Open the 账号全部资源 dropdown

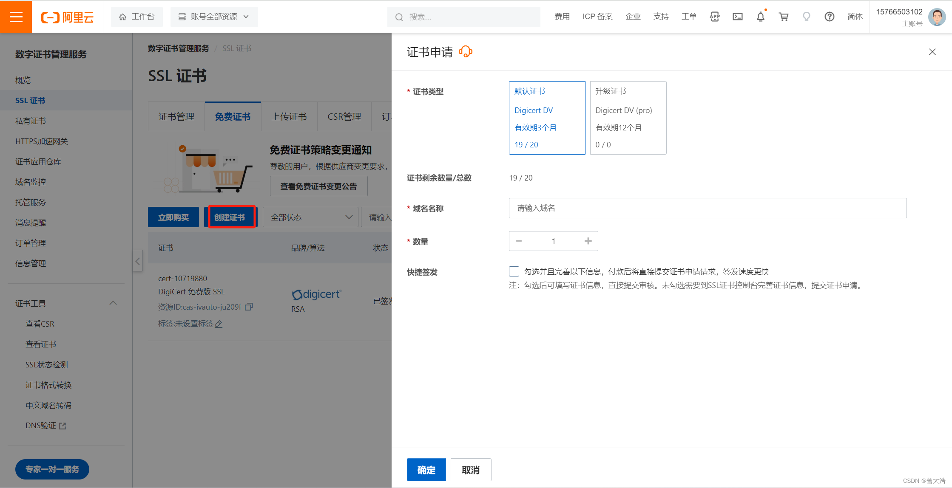pyautogui.click(x=214, y=17)
